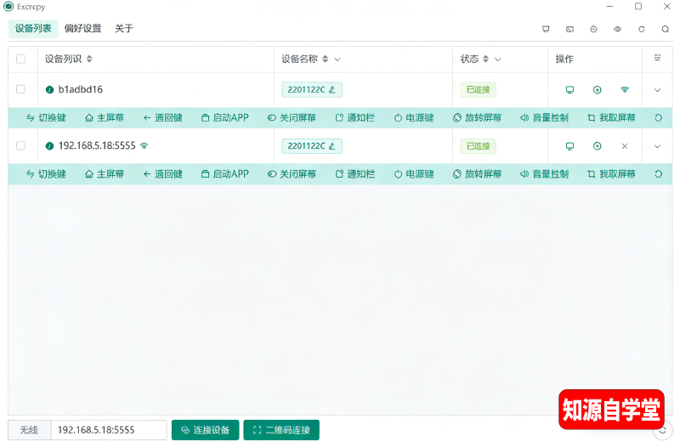
Task: Toggle the select-all checkbox in the table header
Action: 21,59
